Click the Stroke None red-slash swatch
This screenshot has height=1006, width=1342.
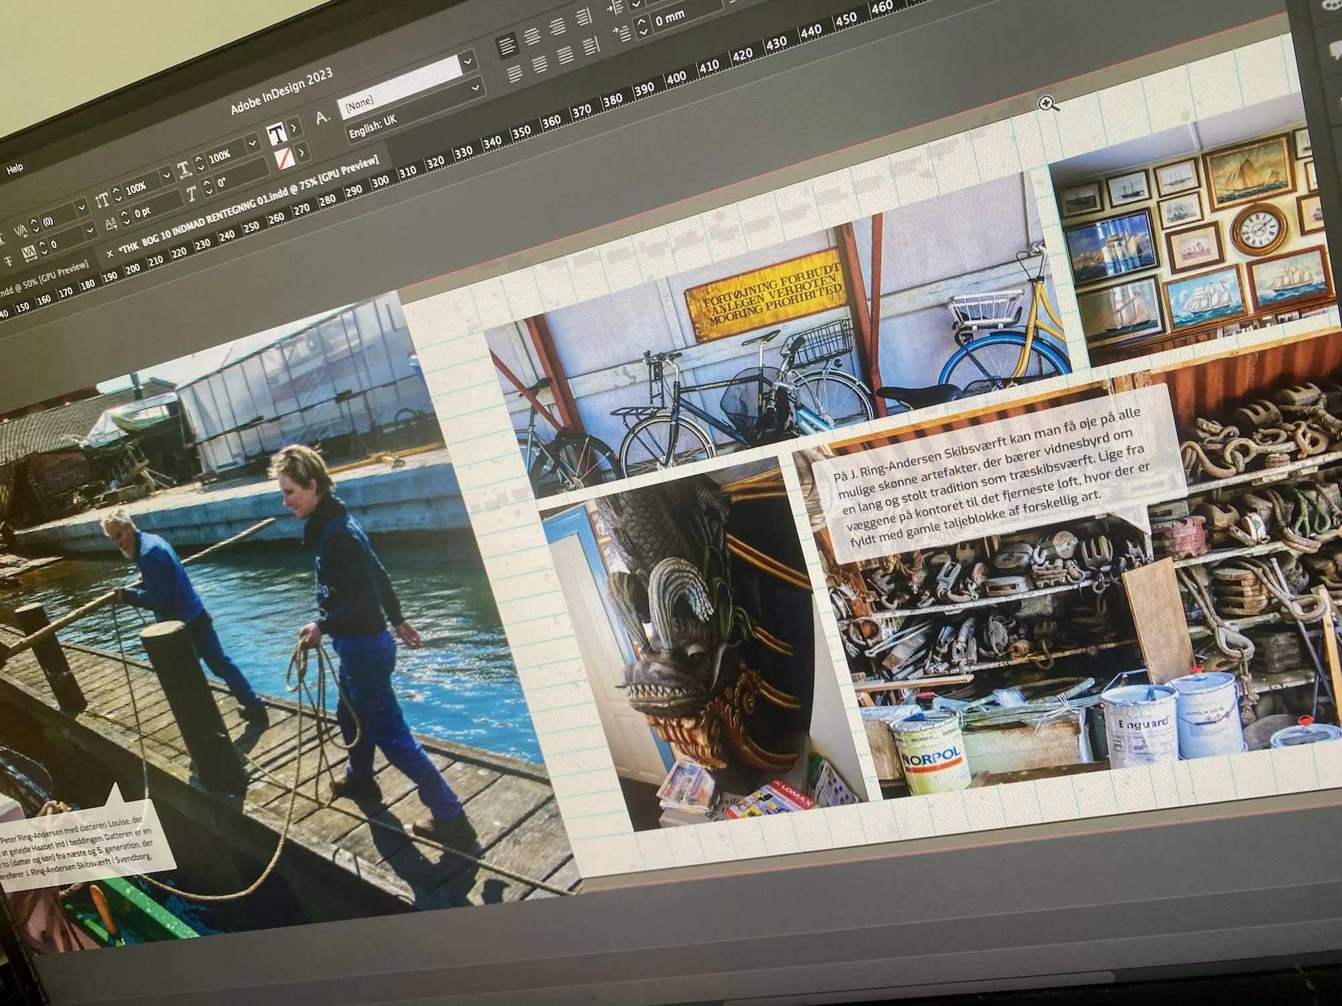pos(285,158)
